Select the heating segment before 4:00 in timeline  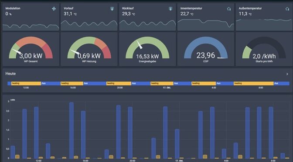coord(204,84)
